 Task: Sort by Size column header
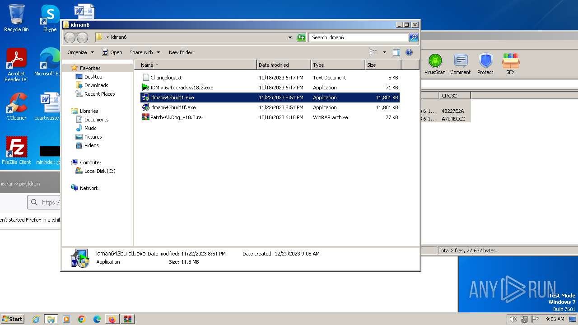[x=383, y=65]
